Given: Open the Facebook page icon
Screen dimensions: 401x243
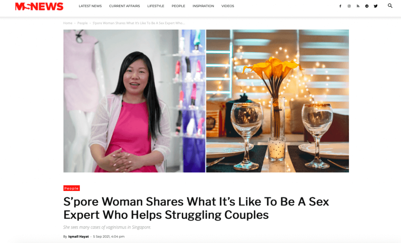Looking at the screenshot, I should tap(340, 6).
